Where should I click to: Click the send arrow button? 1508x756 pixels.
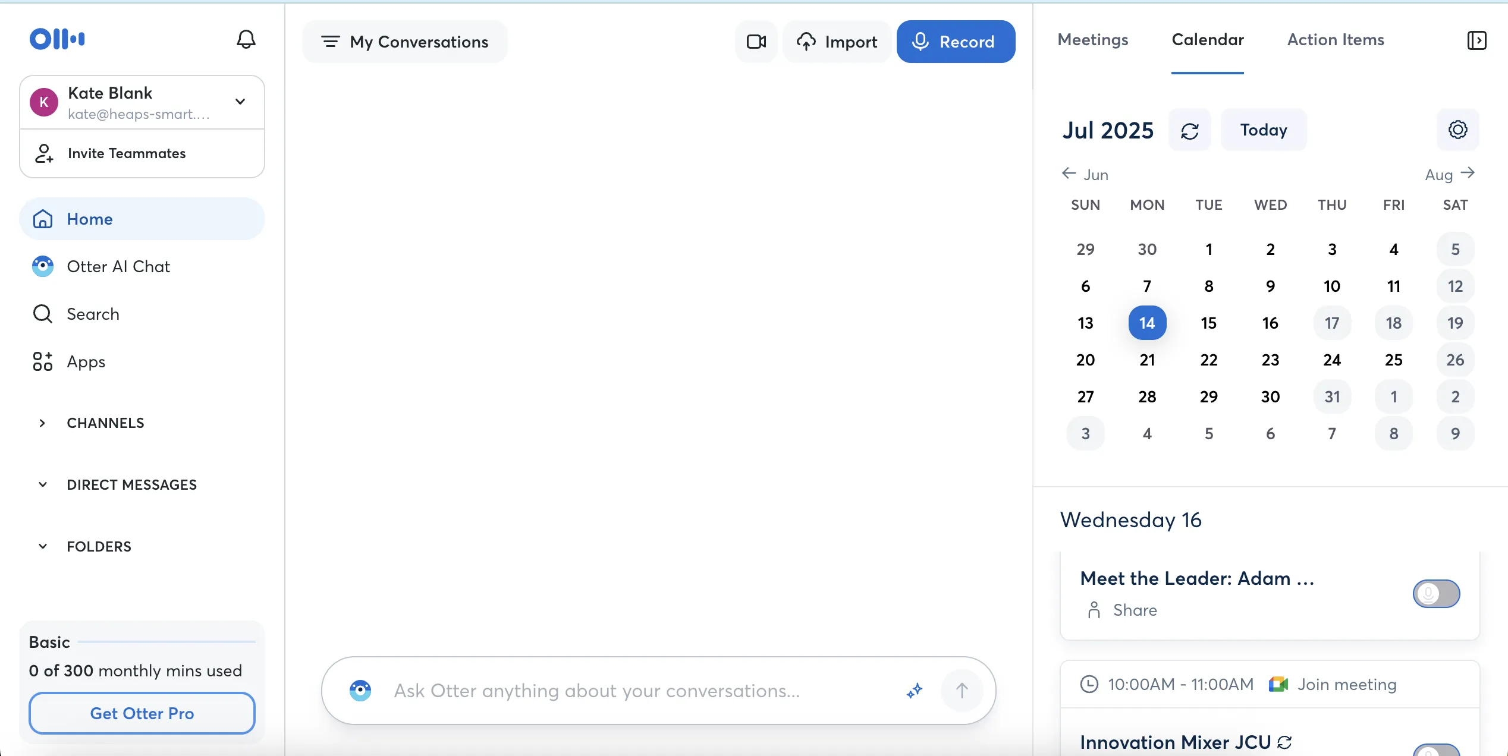click(x=962, y=691)
